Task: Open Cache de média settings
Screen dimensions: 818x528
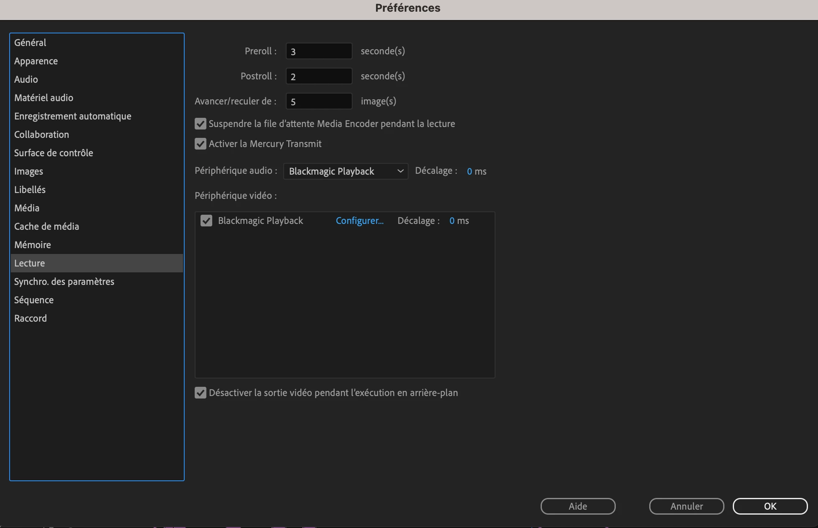Action: click(46, 226)
